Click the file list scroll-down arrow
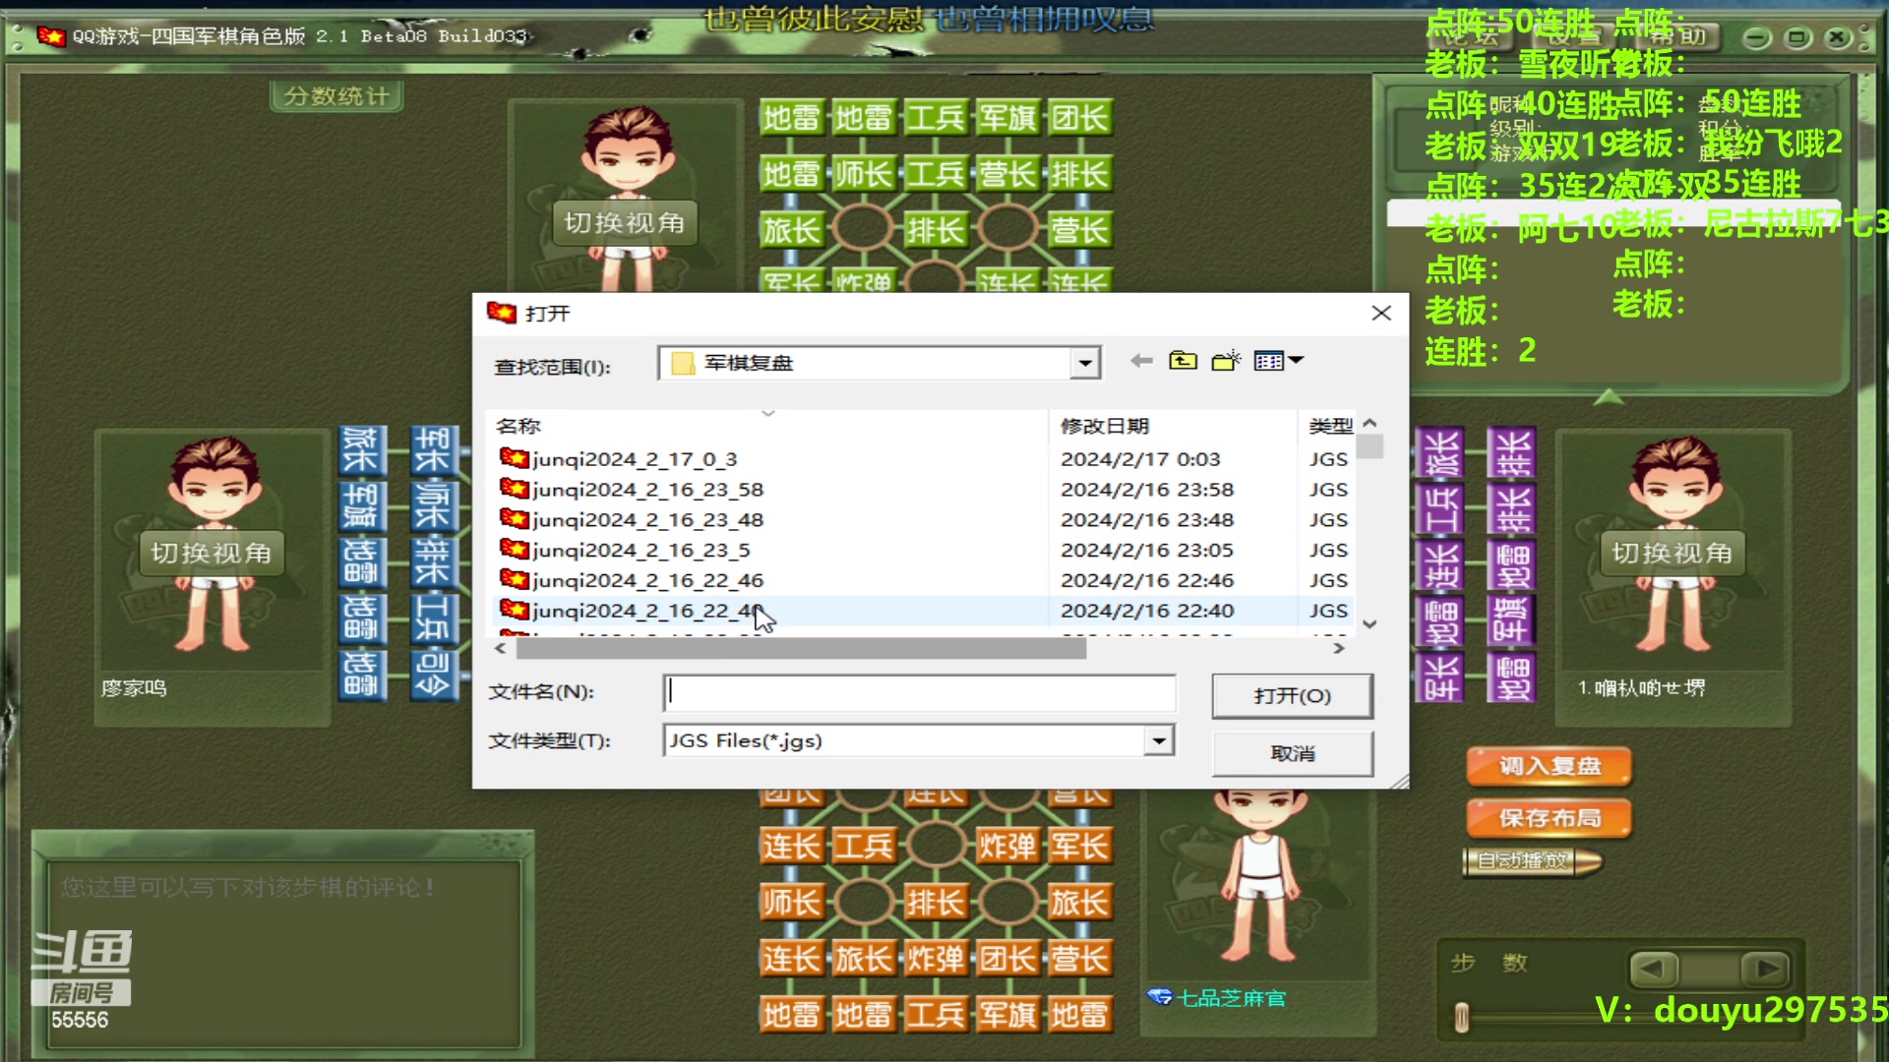 [1370, 623]
